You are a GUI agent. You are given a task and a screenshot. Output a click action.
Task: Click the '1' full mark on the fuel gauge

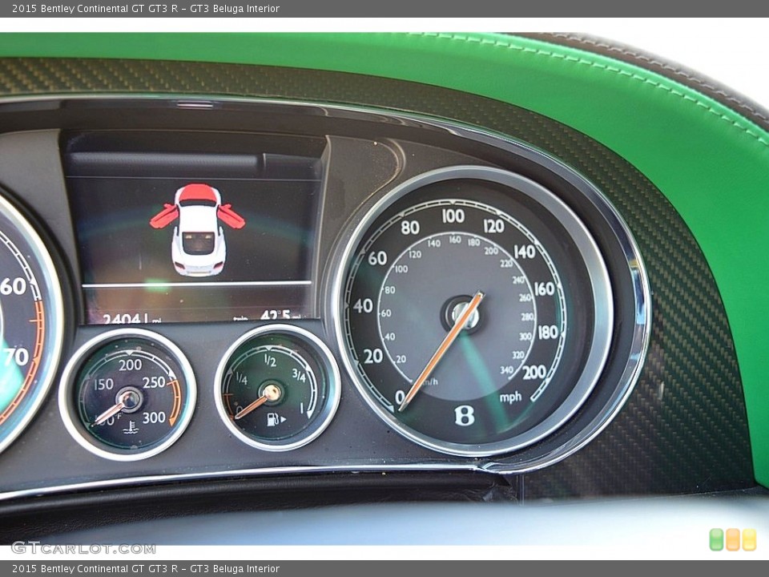pos(302,407)
